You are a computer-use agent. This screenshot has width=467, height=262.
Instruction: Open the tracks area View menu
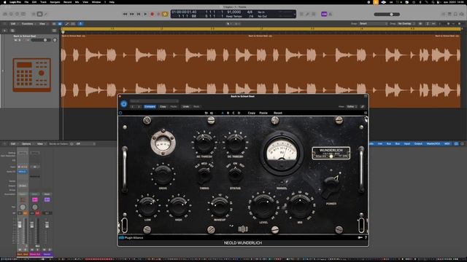(42, 24)
